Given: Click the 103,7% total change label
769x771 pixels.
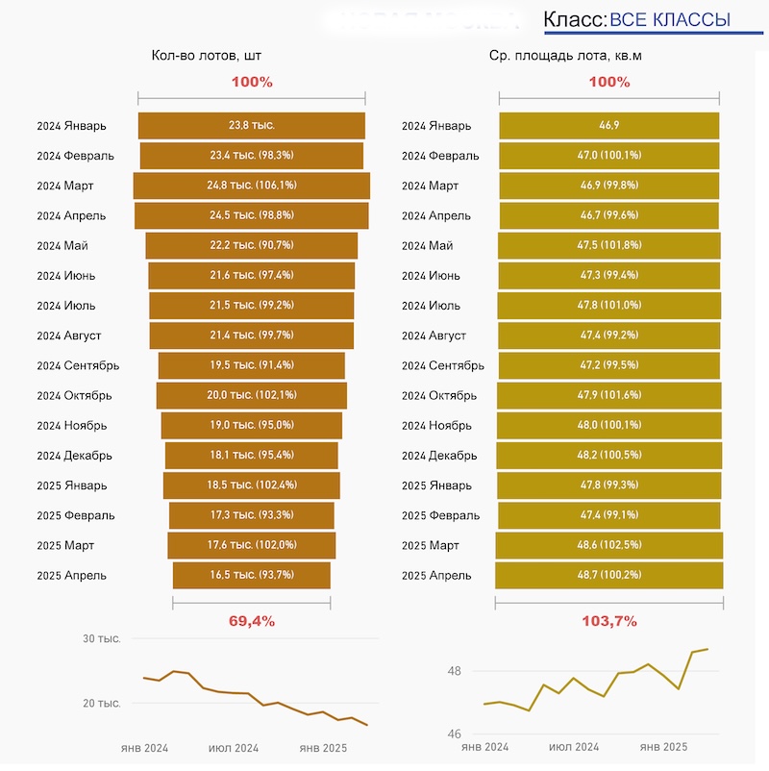Looking at the screenshot, I should [x=609, y=621].
